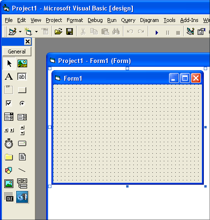Open the File menu

coord(9,20)
